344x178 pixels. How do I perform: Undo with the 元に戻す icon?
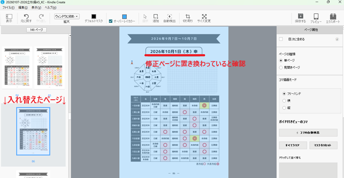tap(27, 16)
